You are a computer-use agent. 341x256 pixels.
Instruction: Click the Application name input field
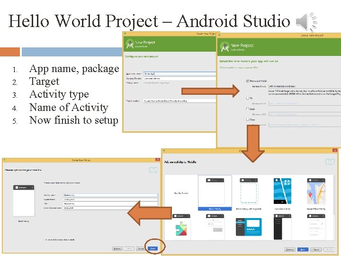[179, 74]
